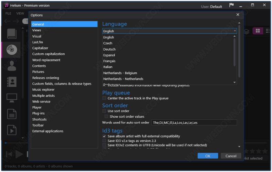Enable Center the active track in Play queue

tap(104, 98)
